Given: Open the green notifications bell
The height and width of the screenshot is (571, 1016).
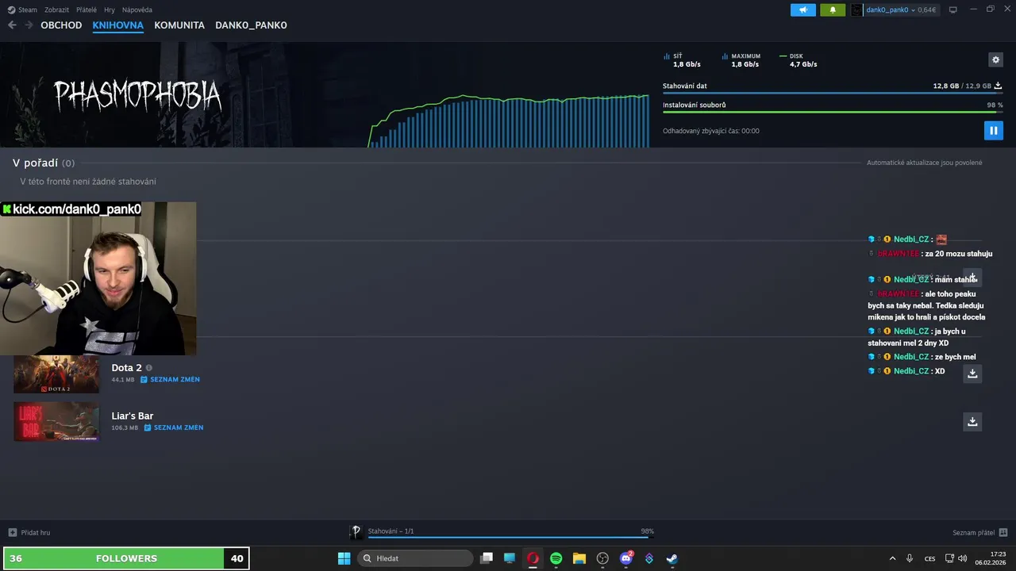Looking at the screenshot, I should (833, 10).
